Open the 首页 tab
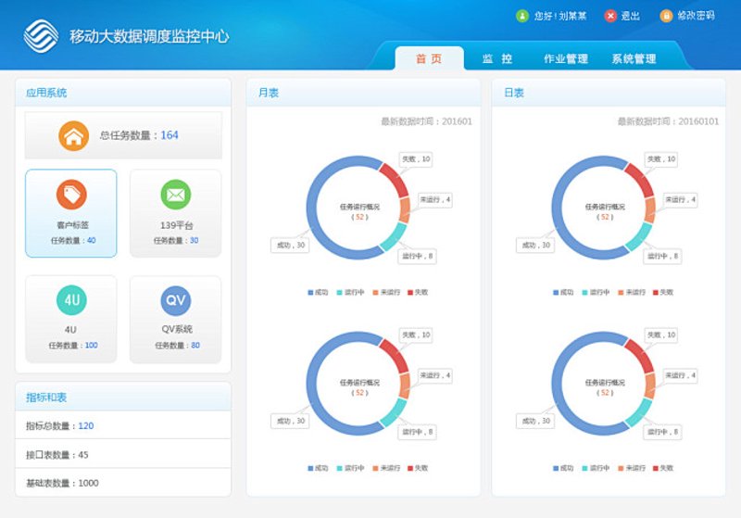The width and height of the screenshot is (741, 518). [x=429, y=58]
